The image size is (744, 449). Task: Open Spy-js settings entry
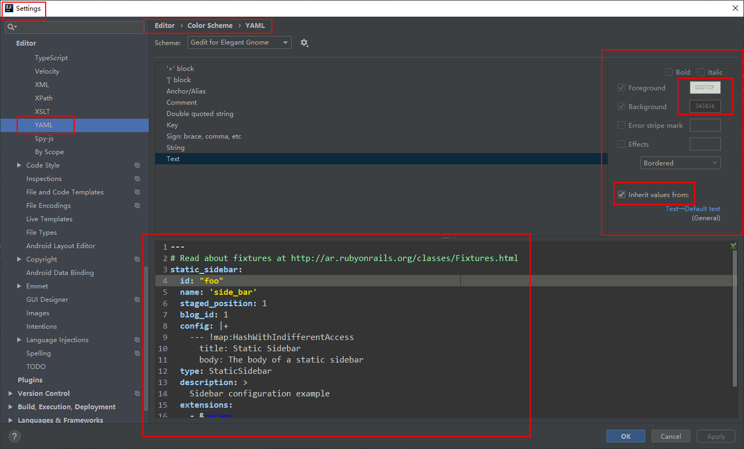(44, 139)
